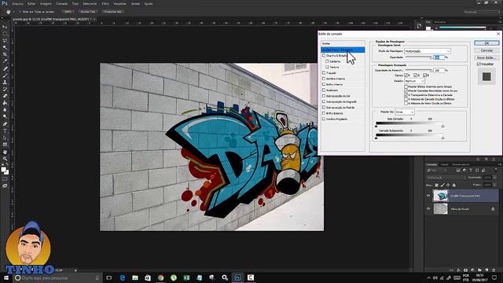Toggle the Visualizar preview checkbox
The width and height of the screenshot is (503, 283).
point(479,64)
